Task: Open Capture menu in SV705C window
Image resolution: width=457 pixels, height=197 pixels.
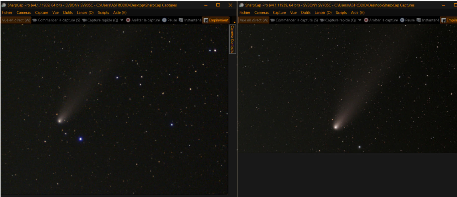Action: (279, 12)
